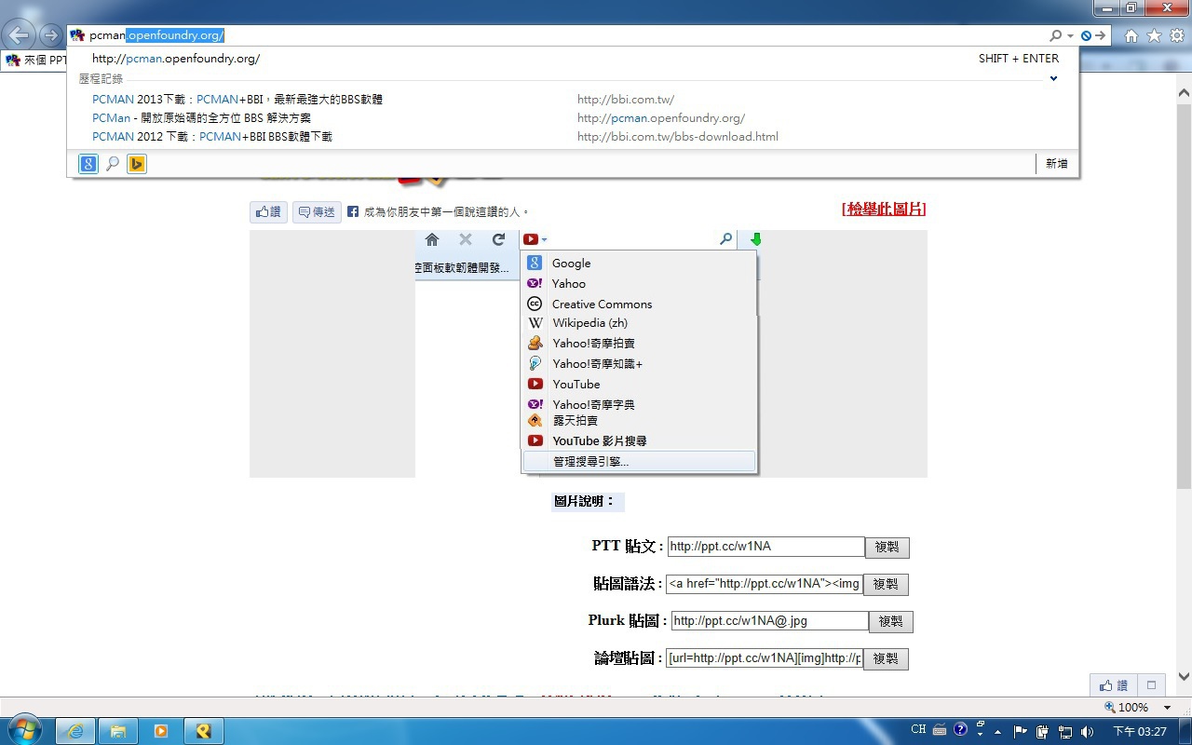This screenshot has width=1192, height=745.
Task: Go back to the previous page
Action: tap(20, 36)
